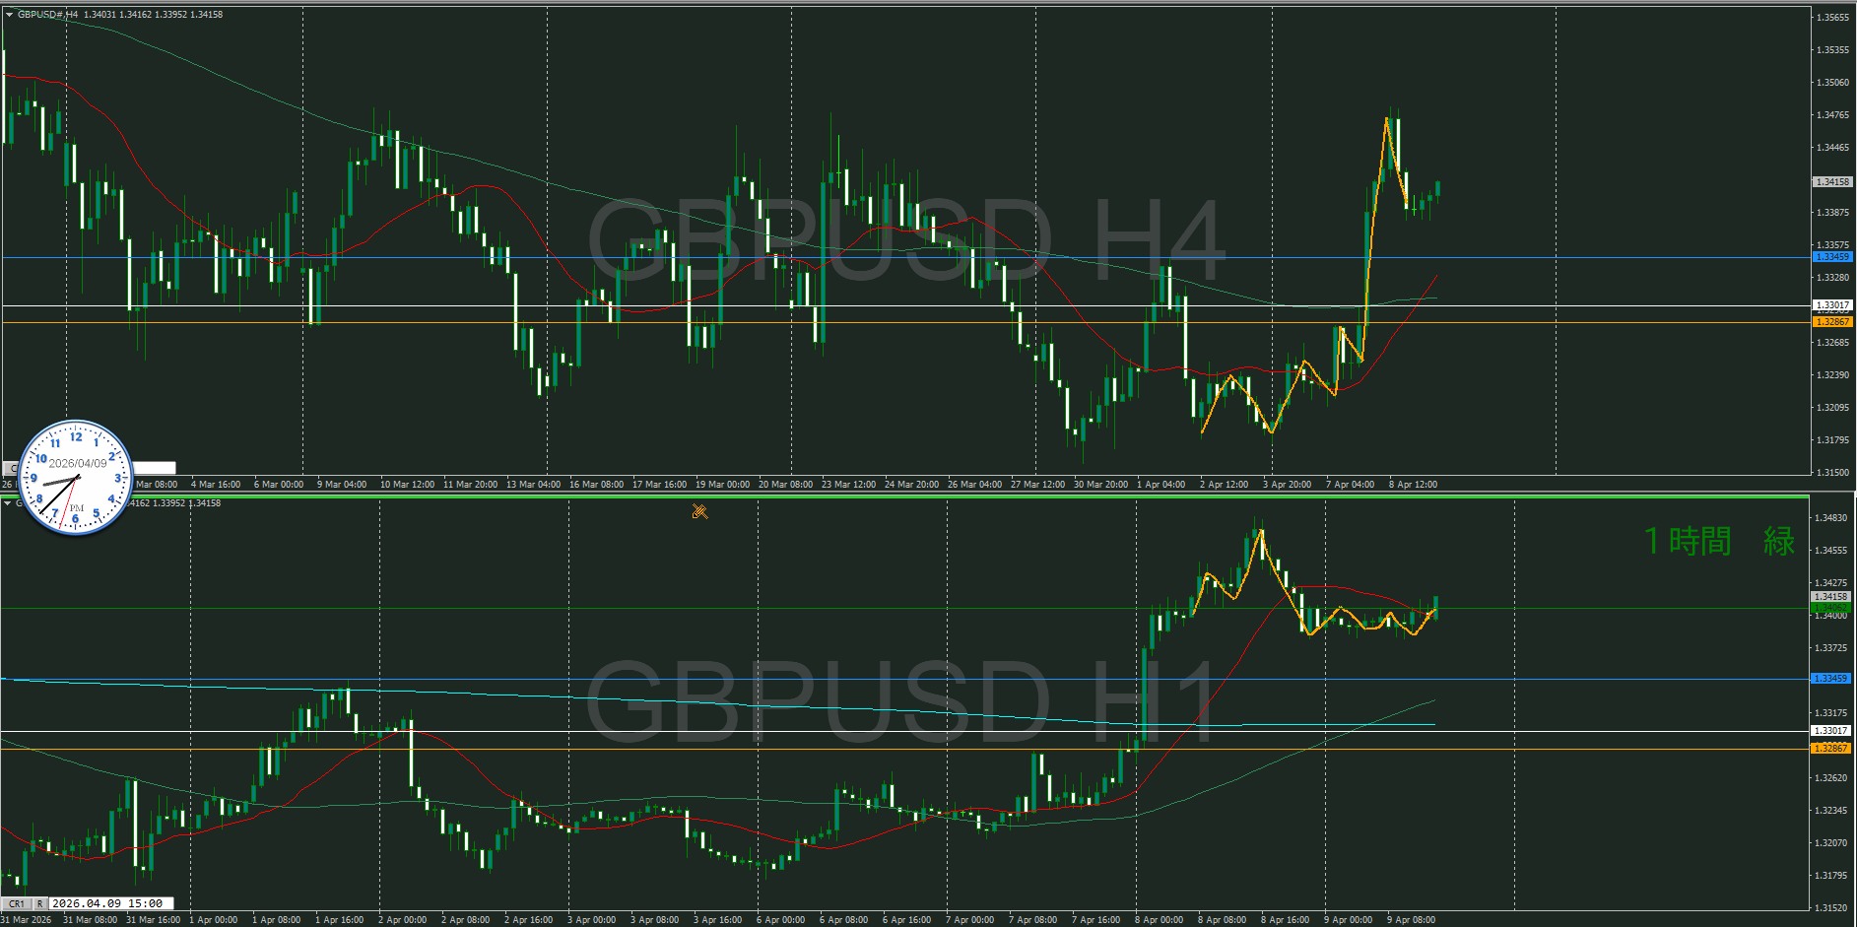
Task: Click the orange 1.32867 price tag on H4
Action: tap(1832, 322)
